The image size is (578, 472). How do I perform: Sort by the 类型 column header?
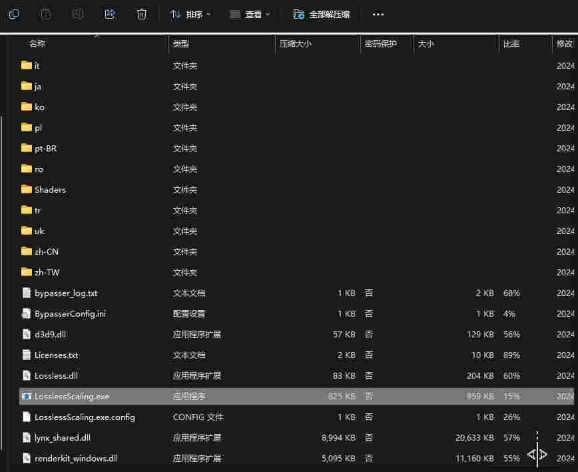(x=180, y=44)
